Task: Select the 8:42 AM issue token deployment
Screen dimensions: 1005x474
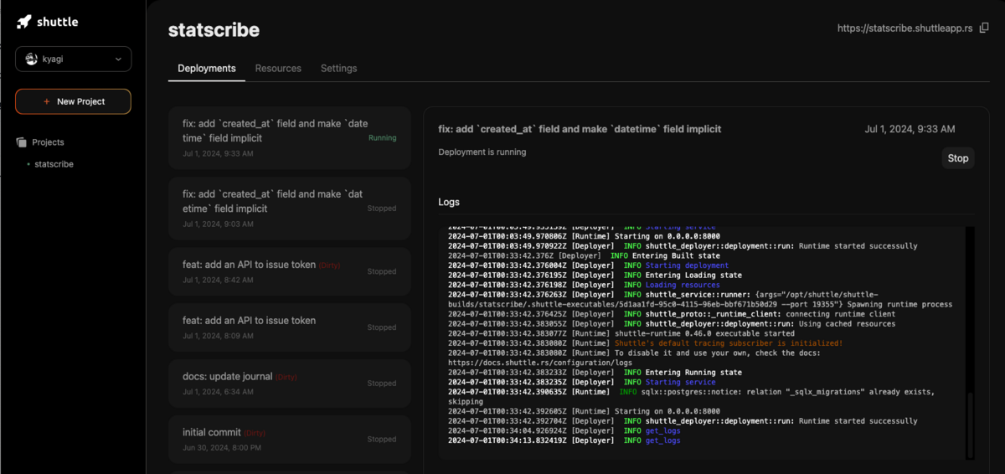Action: pyautogui.click(x=290, y=271)
